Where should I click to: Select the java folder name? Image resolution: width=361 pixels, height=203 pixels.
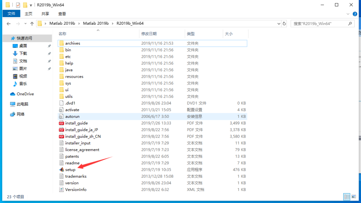tap(69, 70)
